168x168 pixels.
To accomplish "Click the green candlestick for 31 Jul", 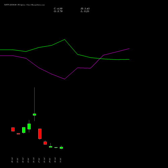I will click(61, 148).
